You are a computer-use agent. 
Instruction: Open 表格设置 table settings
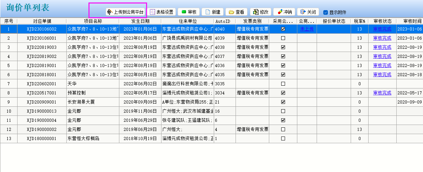pyautogui.click(x=161, y=12)
